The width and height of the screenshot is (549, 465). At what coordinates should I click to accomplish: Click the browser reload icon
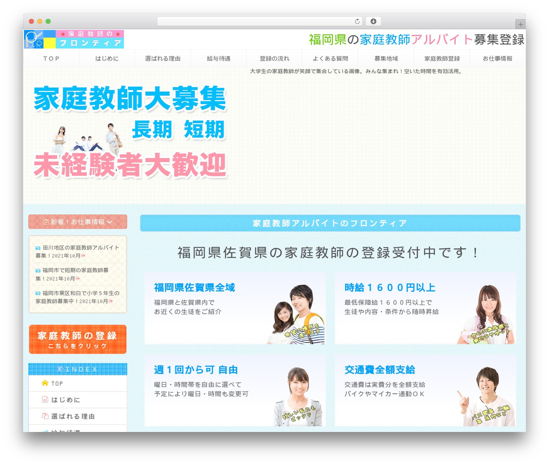click(357, 21)
